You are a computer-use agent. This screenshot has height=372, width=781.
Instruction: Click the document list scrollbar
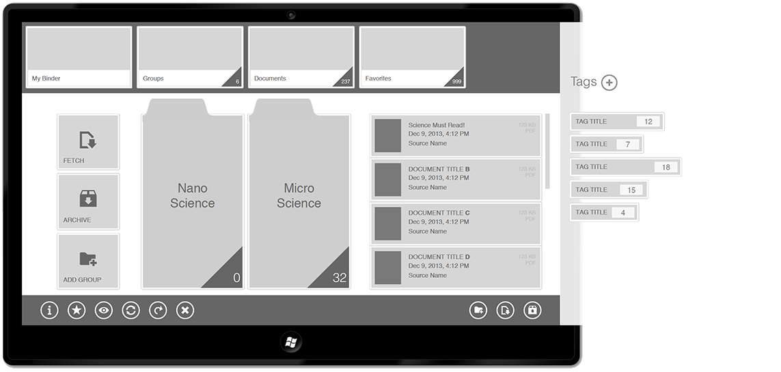547,152
